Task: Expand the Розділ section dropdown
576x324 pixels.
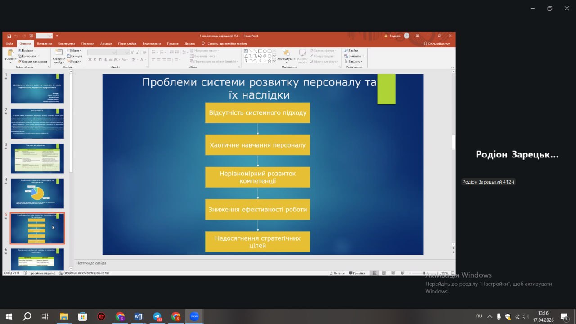Action: 75,62
